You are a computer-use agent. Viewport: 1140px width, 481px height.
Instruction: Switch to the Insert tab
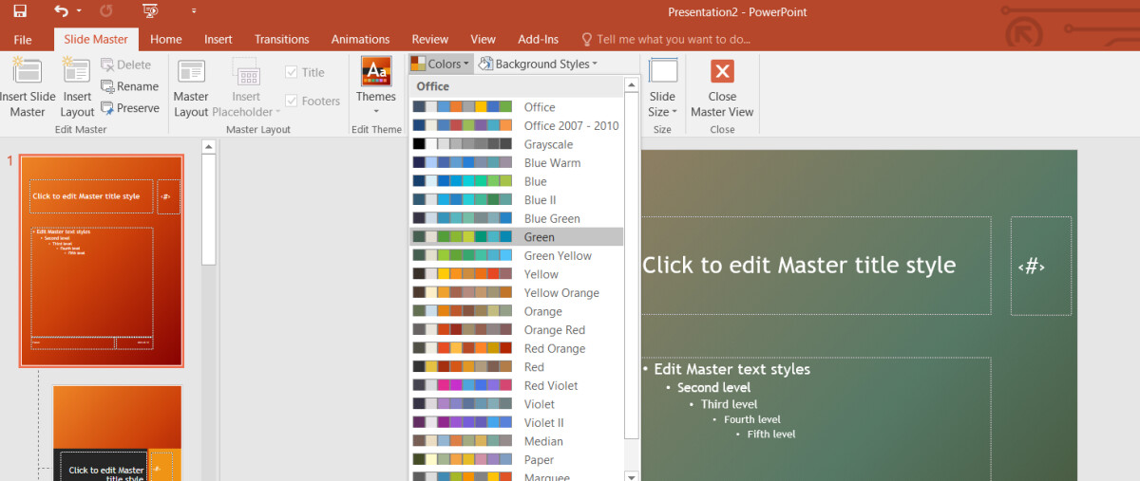(218, 39)
